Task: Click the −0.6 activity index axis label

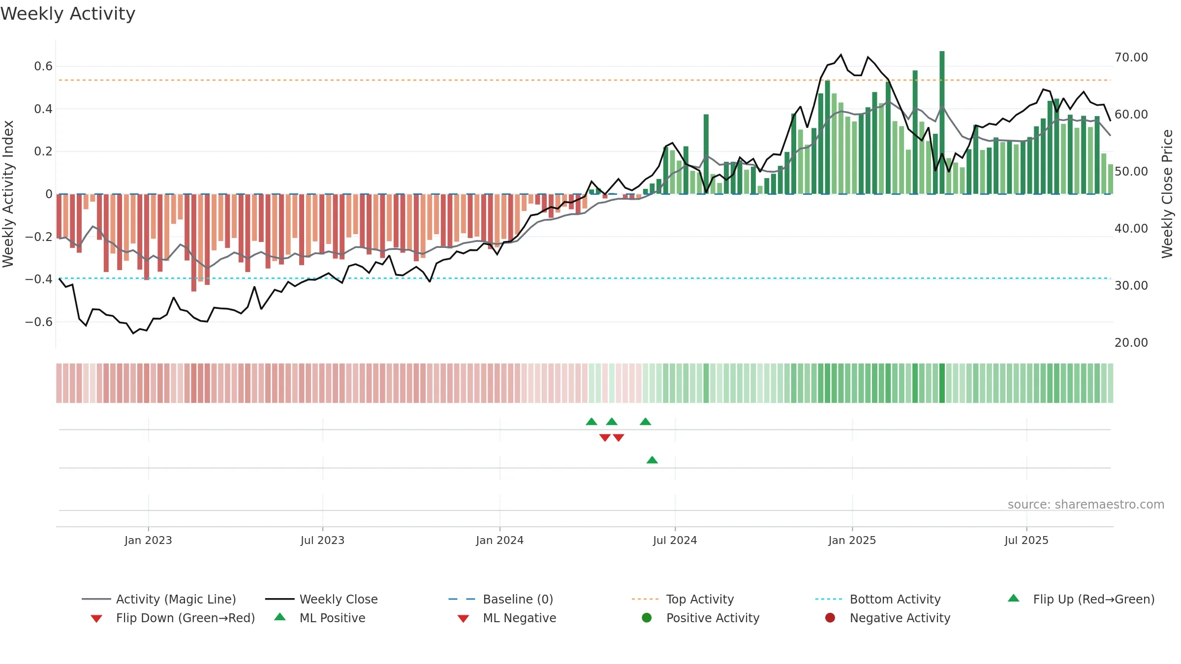Action: tap(39, 322)
